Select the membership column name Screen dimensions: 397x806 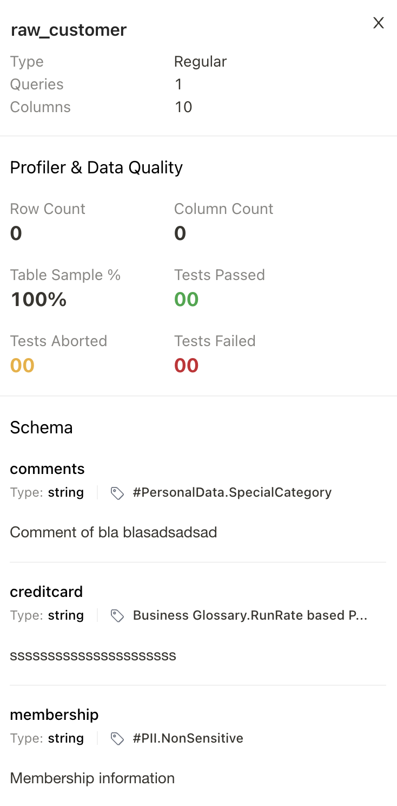(54, 715)
